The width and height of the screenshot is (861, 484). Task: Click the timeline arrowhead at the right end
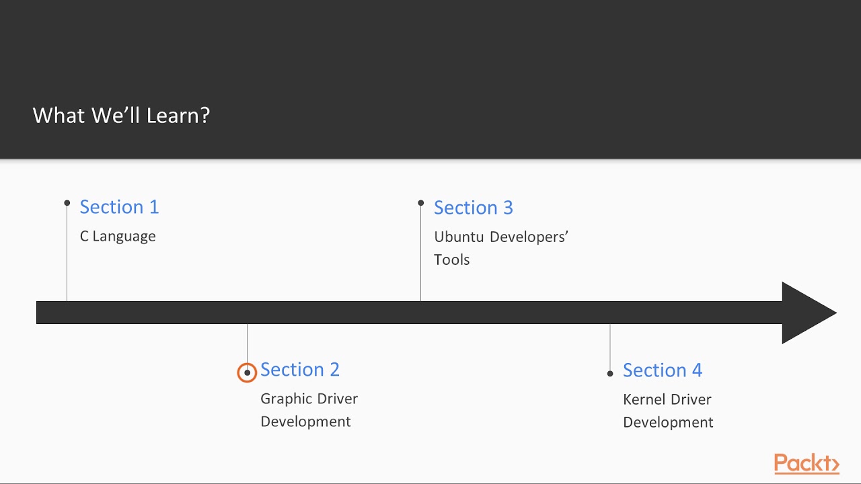(809, 313)
